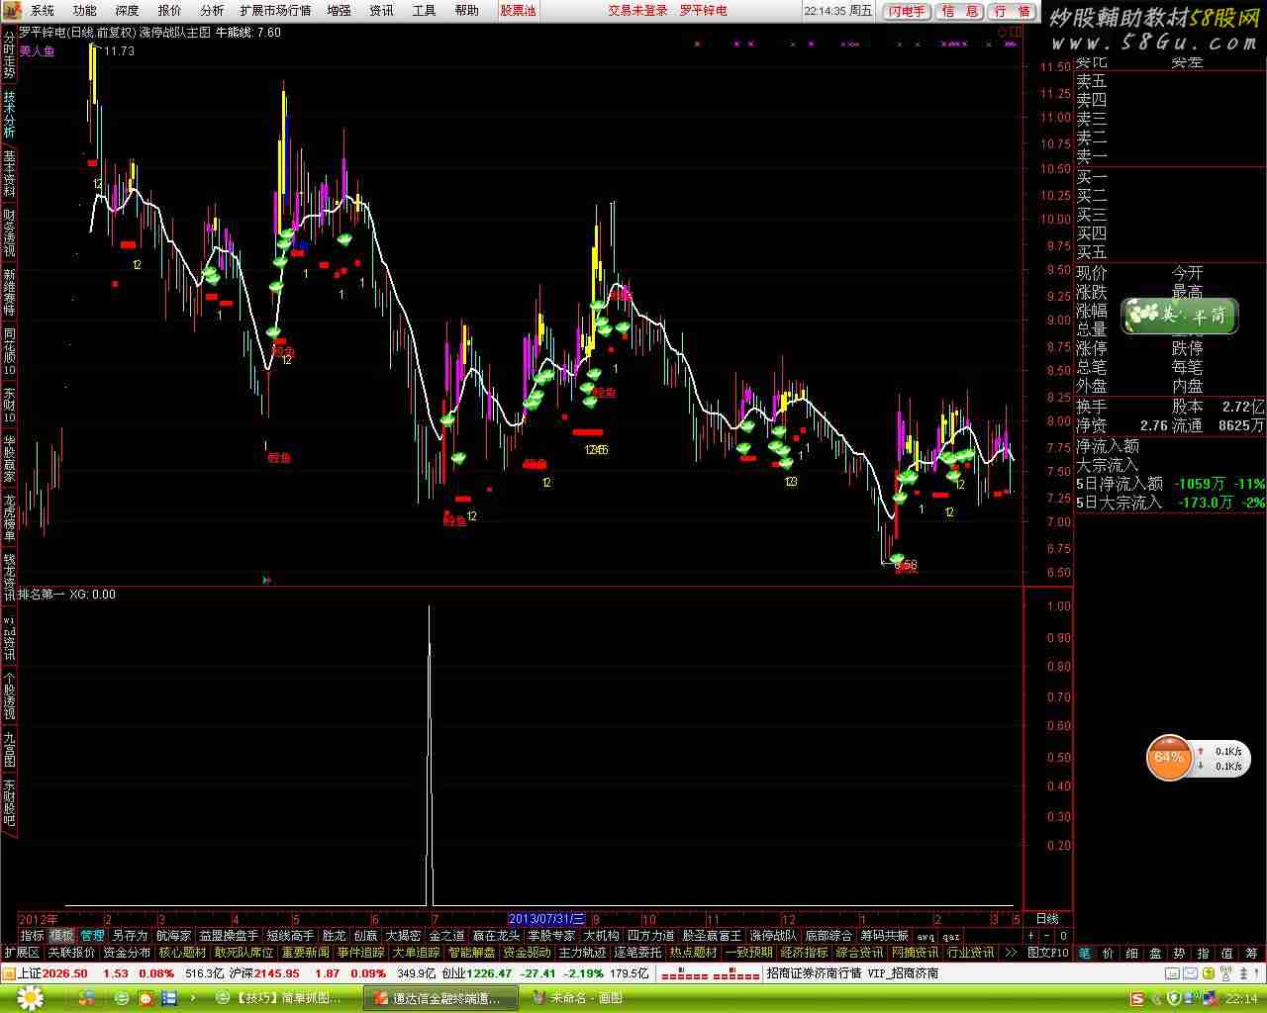Click the plus zoom stepper beside indicator tabs
This screenshot has width=1267, height=1013.
point(1030,936)
